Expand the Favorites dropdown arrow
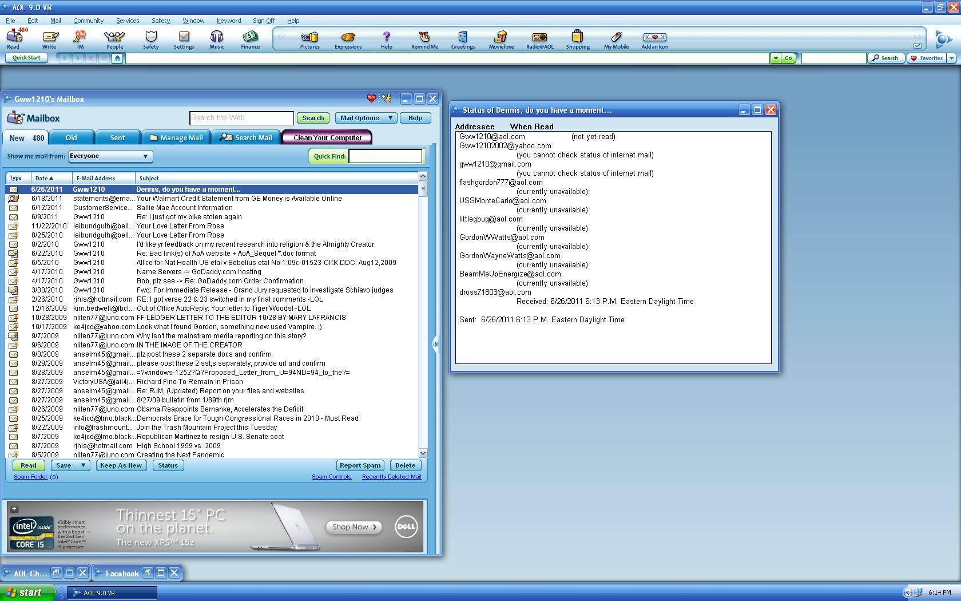The width and height of the screenshot is (961, 601). pos(951,58)
